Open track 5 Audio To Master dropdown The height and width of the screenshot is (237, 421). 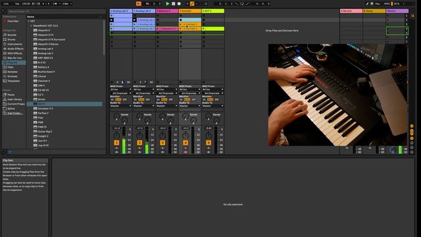213,106
